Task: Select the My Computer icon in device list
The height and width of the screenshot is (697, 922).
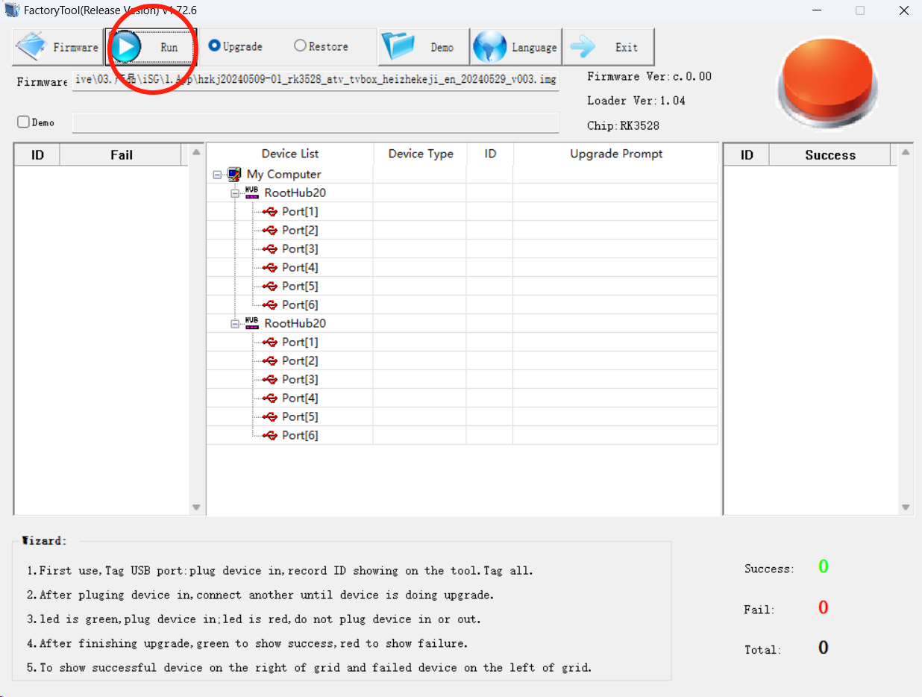Action: pyautogui.click(x=234, y=174)
